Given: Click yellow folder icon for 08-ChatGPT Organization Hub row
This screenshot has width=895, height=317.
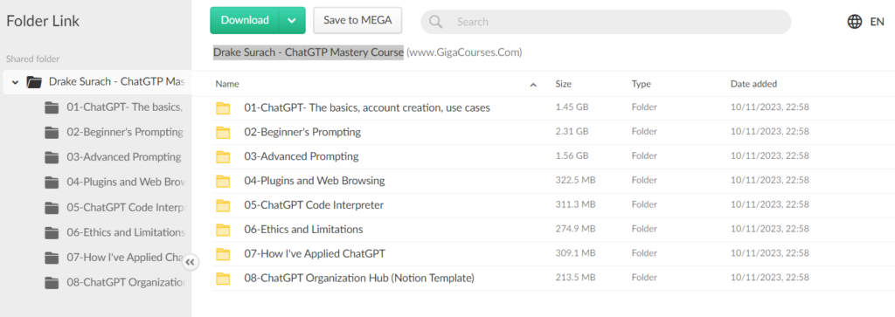Looking at the screenshot, I should tap(223, 279).
